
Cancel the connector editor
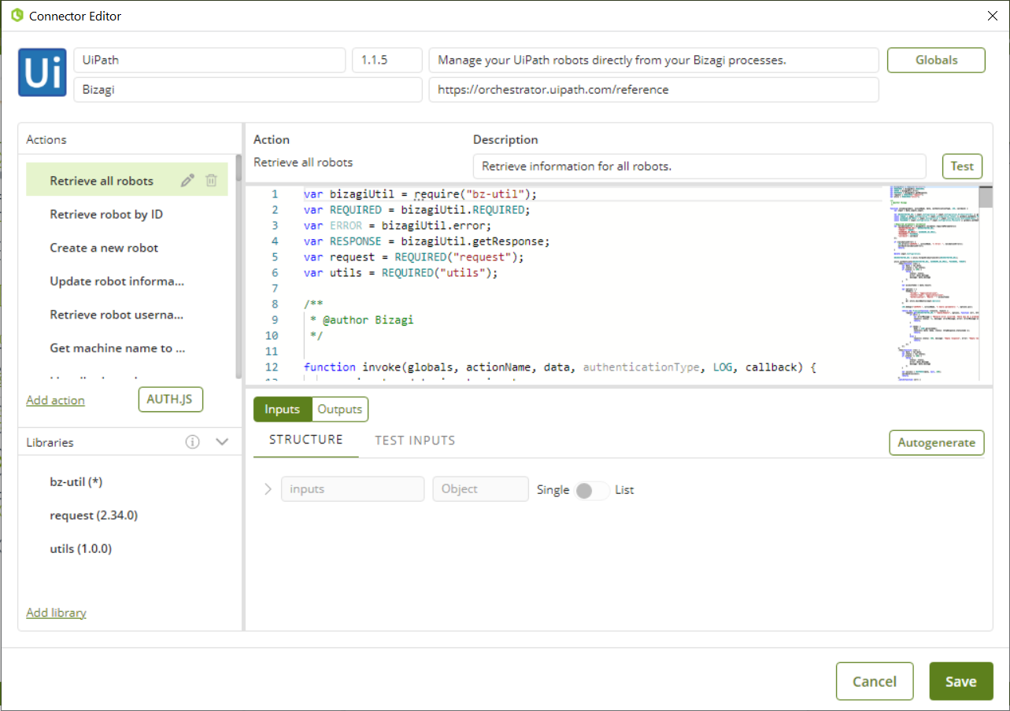pos(875,681)
